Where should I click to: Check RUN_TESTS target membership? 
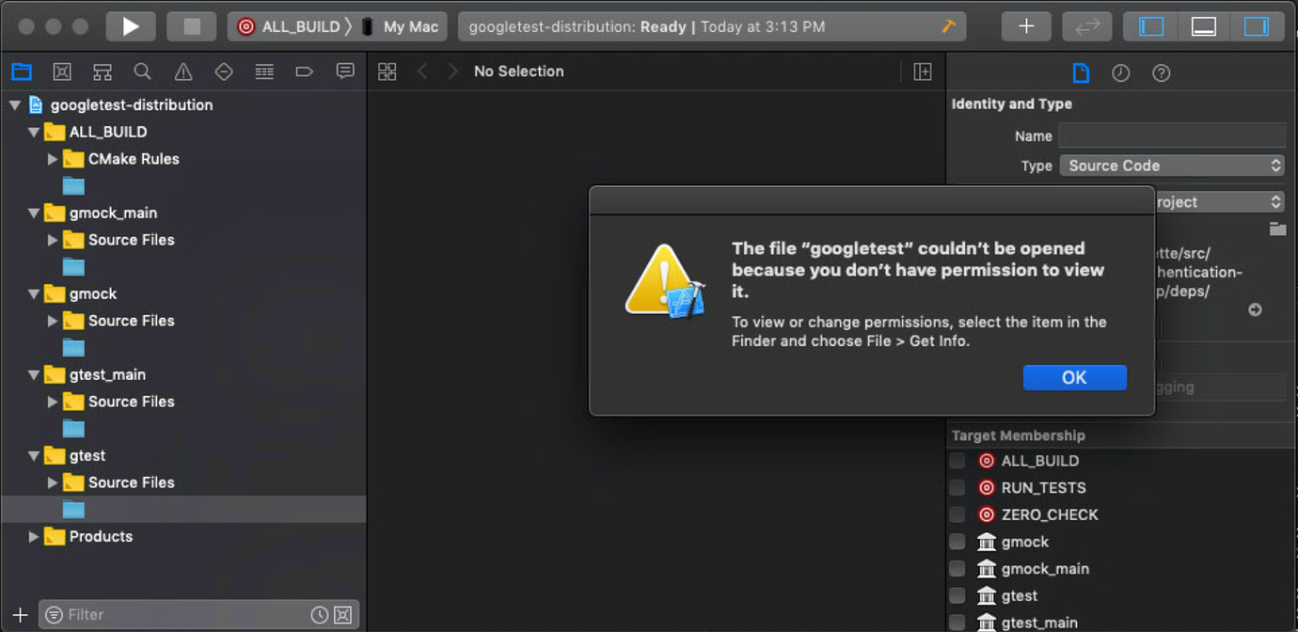click(957, 487)
